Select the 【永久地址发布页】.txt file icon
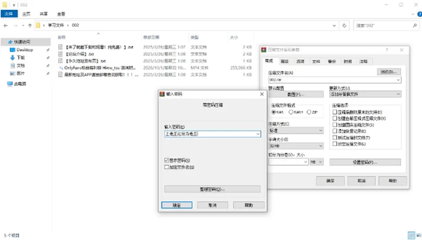This screenshot has width=422, height=240. pyautogui.click(x=61, y=61)
